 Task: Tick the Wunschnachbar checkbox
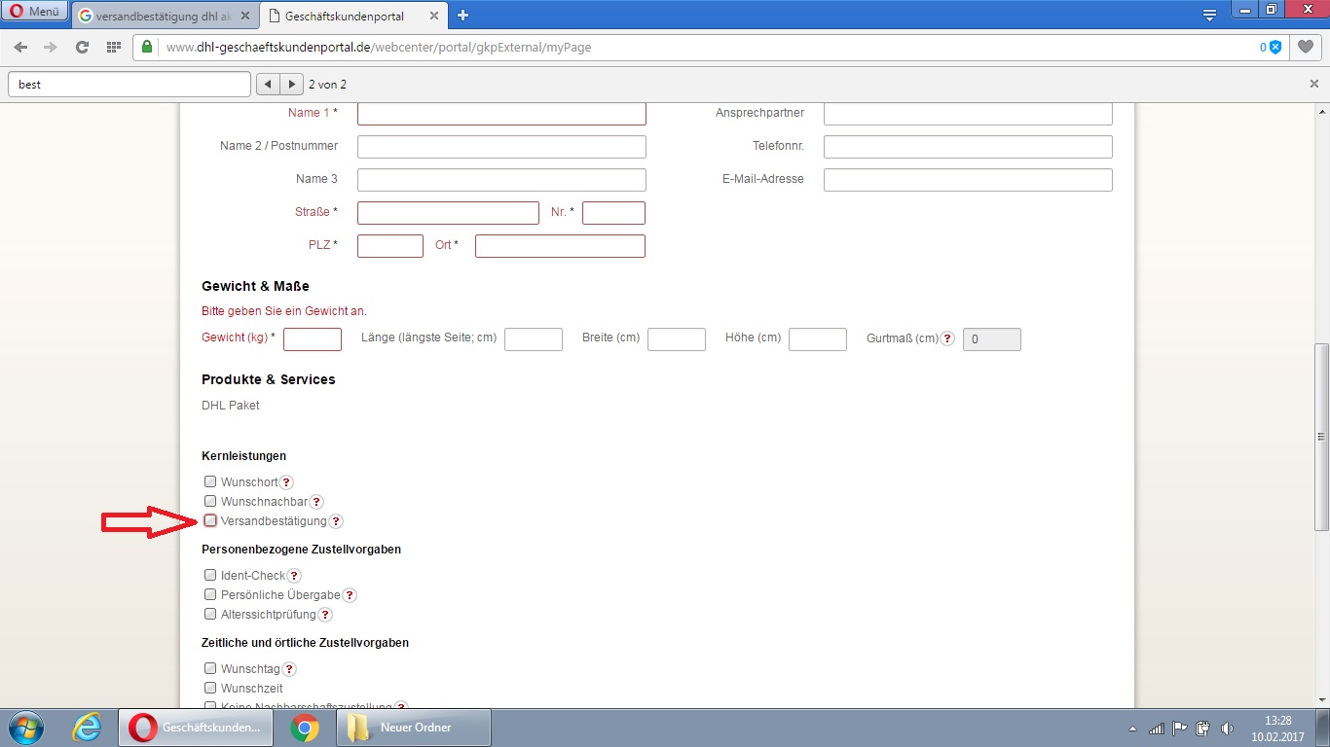[210, 501]
